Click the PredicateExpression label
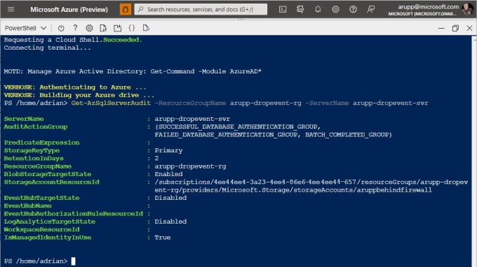 (41, 143)
